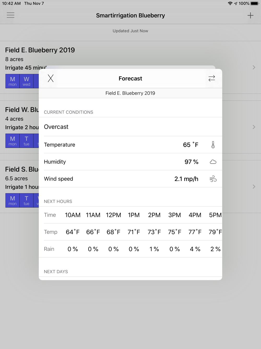Toggle Wednesday for Field E. Blueberry
Screen dimensions: 261x349
[x=26, y=81]
